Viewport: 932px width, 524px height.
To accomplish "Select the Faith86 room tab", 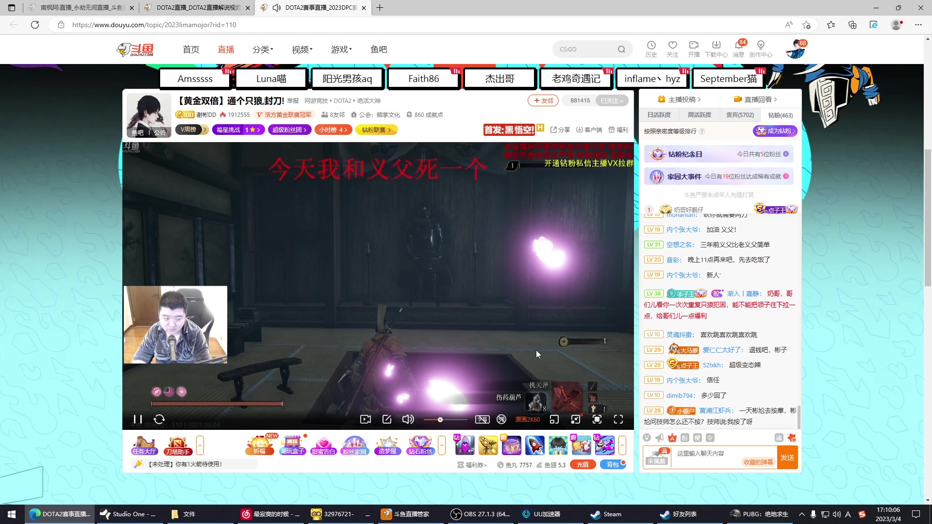I will point(423,79).
